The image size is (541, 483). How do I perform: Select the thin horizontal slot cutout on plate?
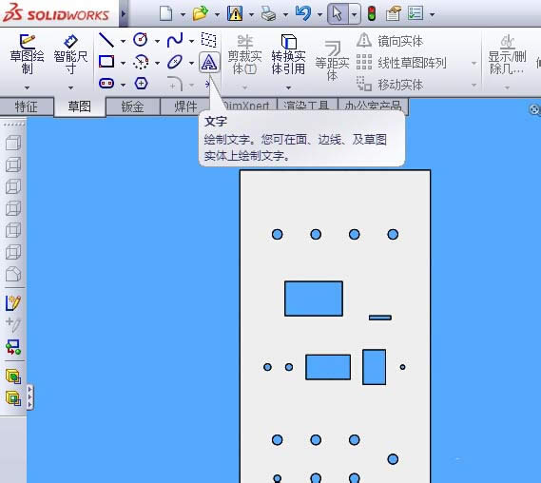click(x=380, y=318)
